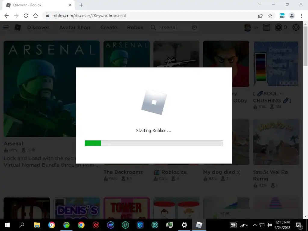Go back to the previous page

click(x=7, y=16)
